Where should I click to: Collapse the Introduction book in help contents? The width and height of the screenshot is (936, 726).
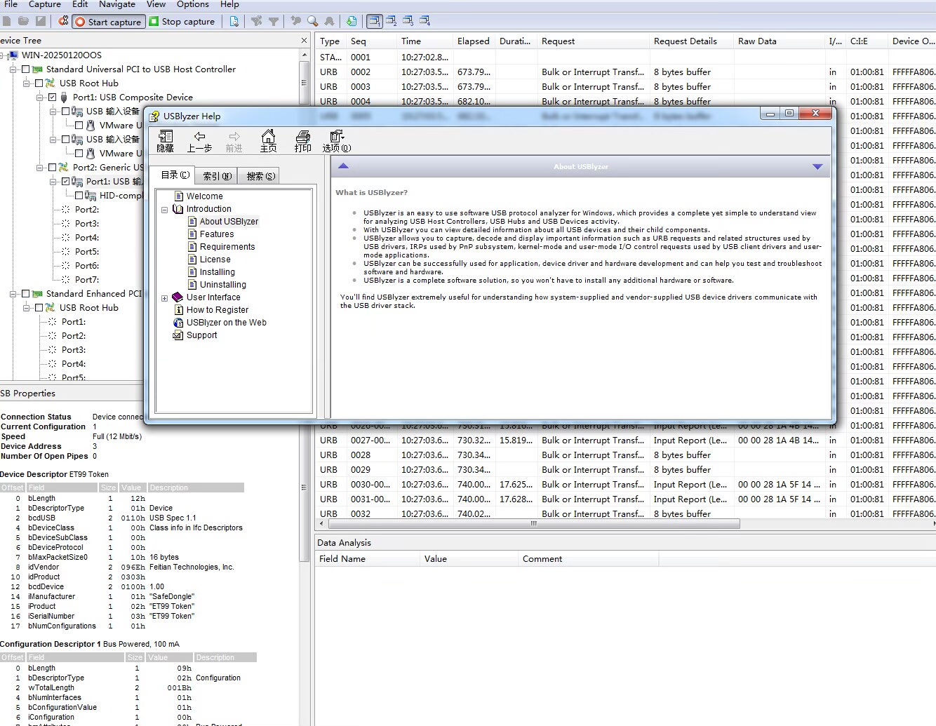(x=165, y=210)
